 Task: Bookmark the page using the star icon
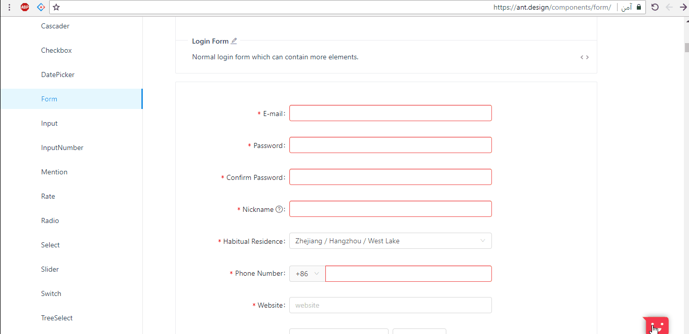56,7
